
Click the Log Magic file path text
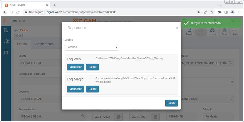click(x=135, y=80)
